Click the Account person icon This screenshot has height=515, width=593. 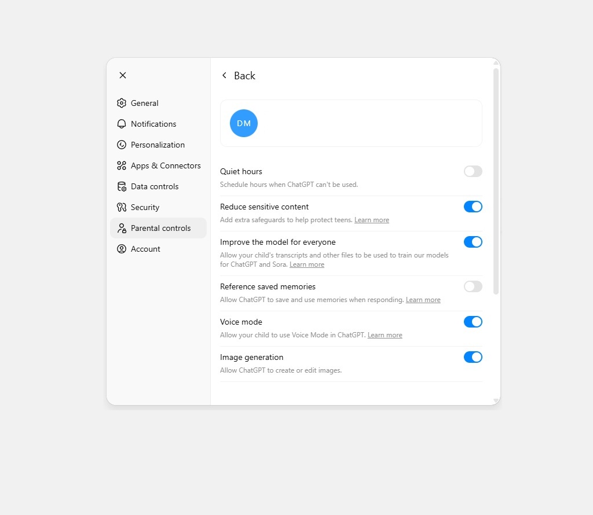122,249
